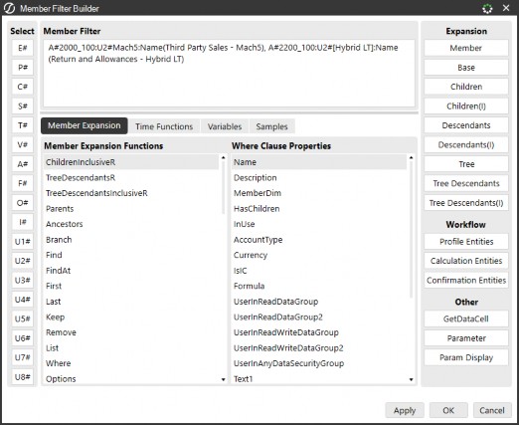Apply the member filter changes

pos(405,410)
